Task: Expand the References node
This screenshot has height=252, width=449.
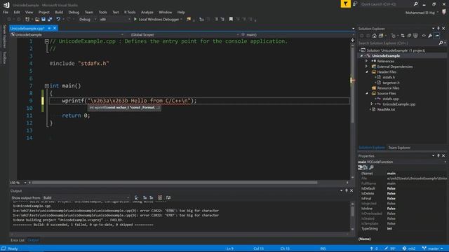Action: coord(366,61)
